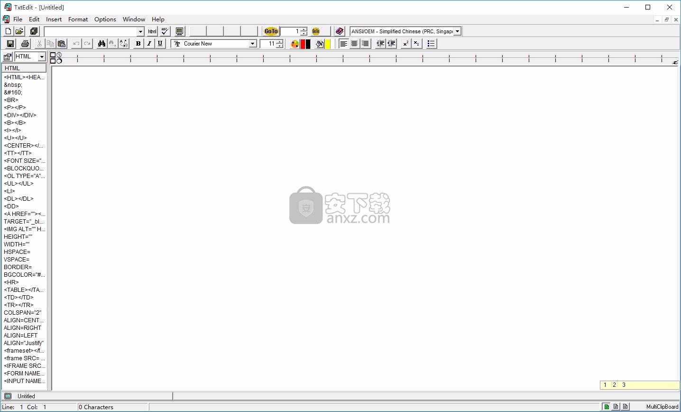
Task: Toggle Italic formatting
Action: [149, 44]
